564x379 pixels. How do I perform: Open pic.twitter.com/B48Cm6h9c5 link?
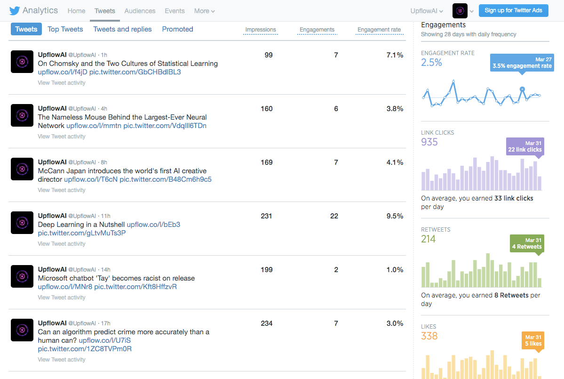(166, 179)
